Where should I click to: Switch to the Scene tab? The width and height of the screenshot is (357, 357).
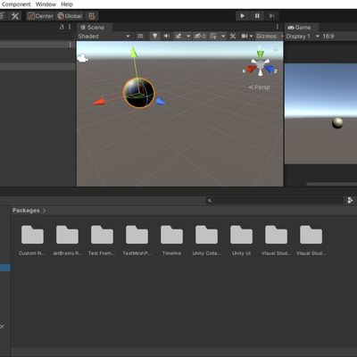93,28
